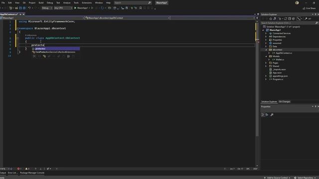Open the Tools menu

click(76, 2)
